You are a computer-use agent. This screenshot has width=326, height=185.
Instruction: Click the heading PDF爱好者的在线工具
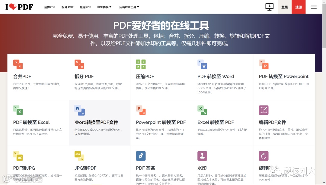coord(161,26)
